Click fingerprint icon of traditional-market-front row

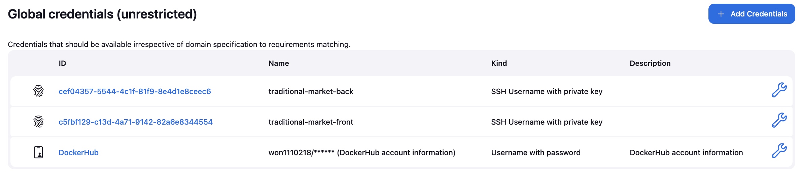(38, 122)
